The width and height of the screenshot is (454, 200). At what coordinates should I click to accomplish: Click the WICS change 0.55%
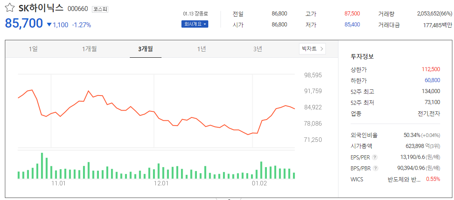(x=433, y=179)
